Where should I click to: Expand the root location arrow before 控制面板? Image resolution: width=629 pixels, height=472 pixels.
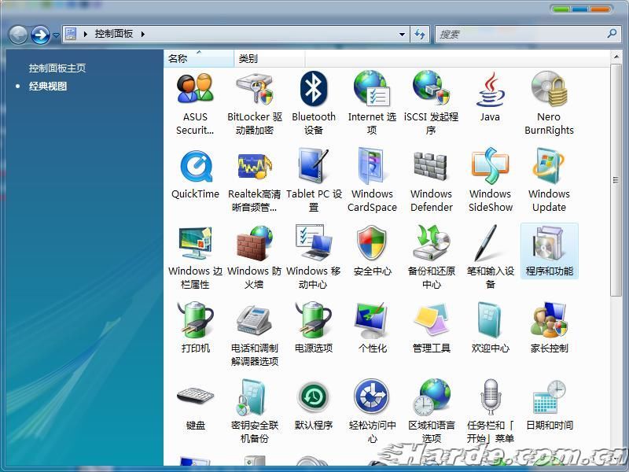[85, 35]
